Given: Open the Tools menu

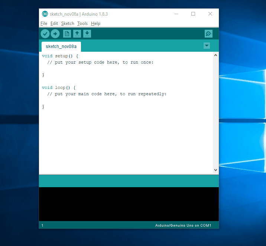Looking at the screenshot, I should pyautogui.click(x=82, y=23).
